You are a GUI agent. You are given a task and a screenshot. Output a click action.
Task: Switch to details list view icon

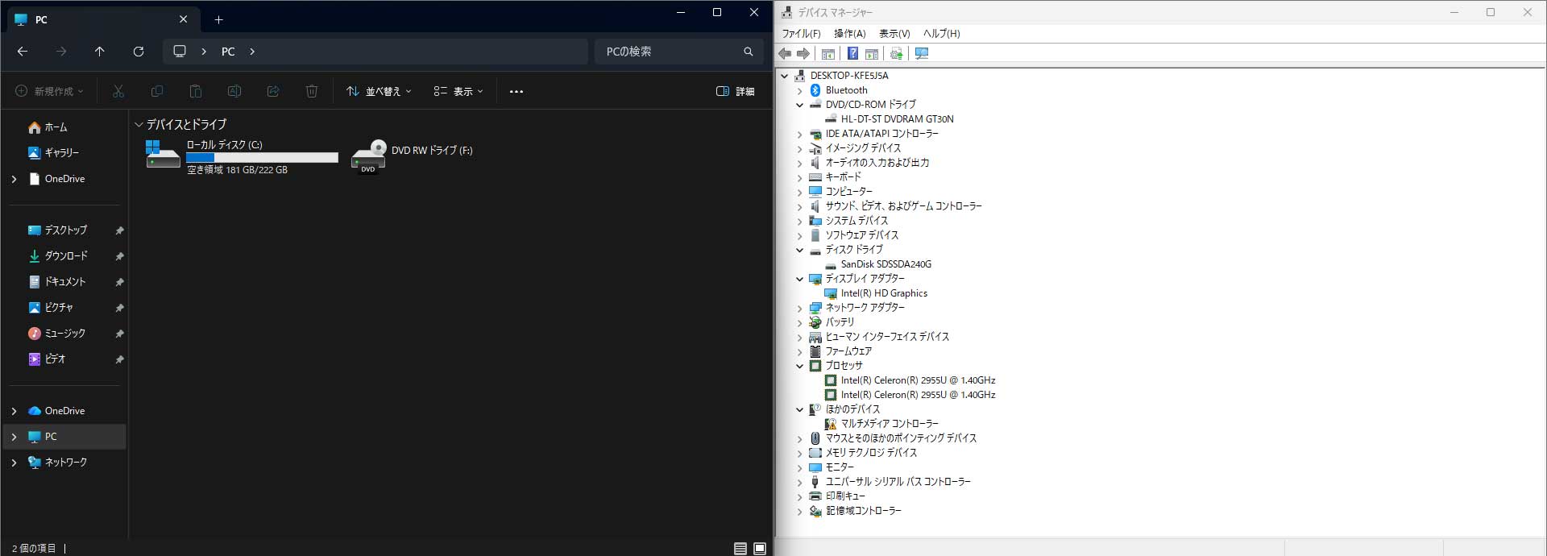(740, 549)
